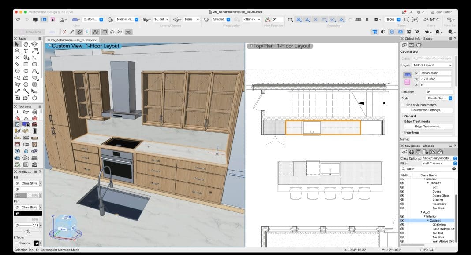Enable the Shadow checkbox in Effects
Image resolution: width=471 pixels, height=255 pixels.
[x=17, y=243]
